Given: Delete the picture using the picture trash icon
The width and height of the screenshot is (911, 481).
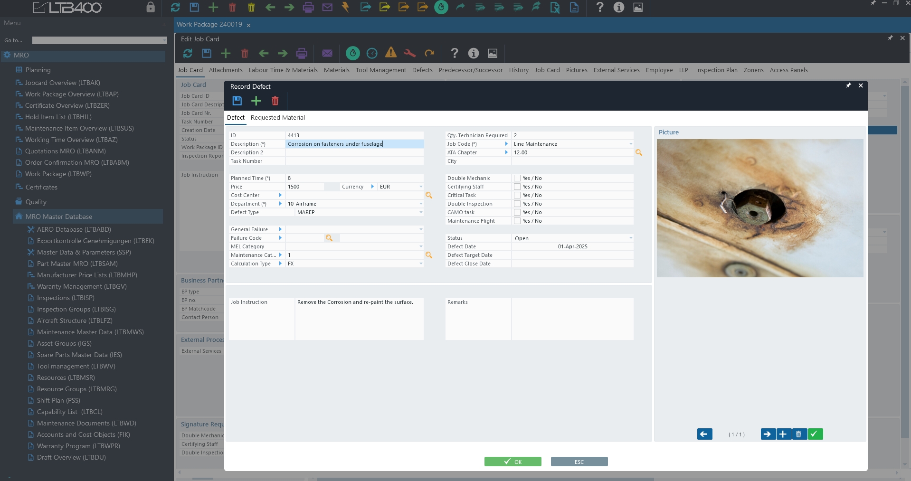Looking at the screenshot, I should coord(799,434).
